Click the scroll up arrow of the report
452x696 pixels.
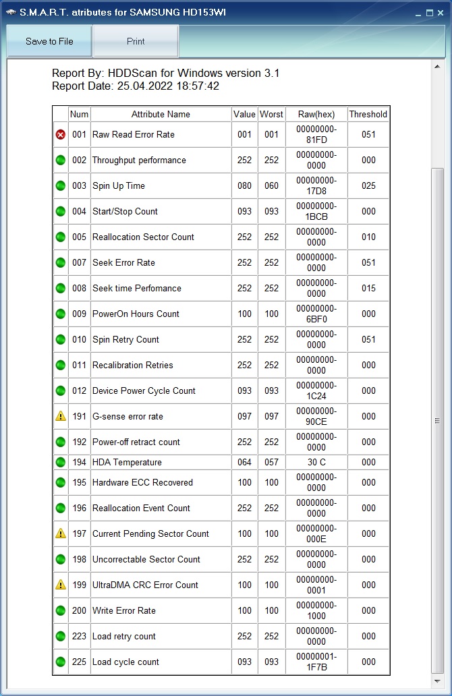click(437, 67)
